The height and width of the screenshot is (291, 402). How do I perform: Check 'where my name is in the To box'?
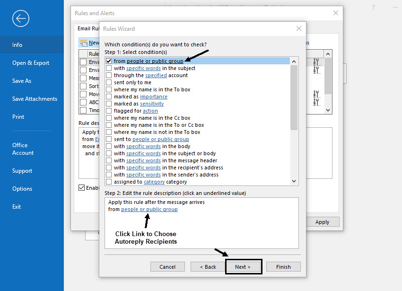point(109,89)
